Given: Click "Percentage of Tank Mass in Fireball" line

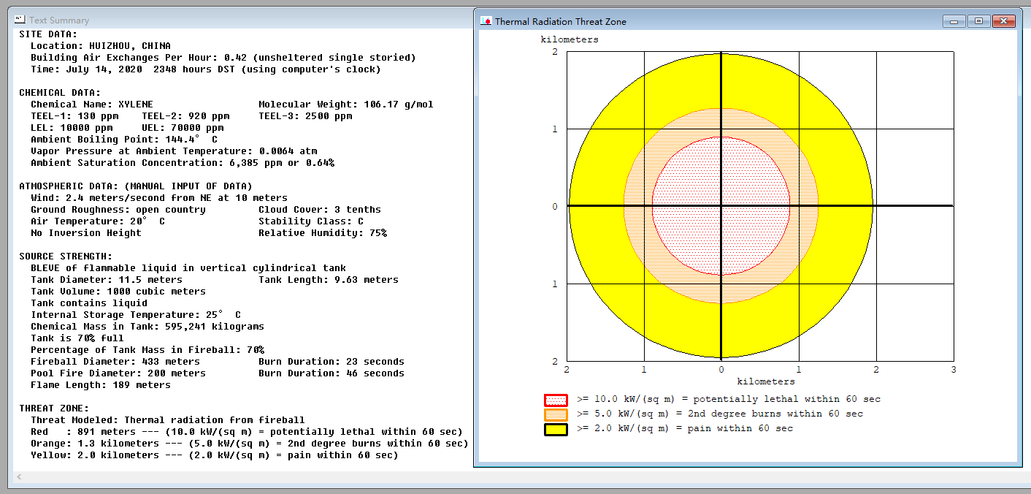Looking at the screenshot, I should tap(147, 350).
